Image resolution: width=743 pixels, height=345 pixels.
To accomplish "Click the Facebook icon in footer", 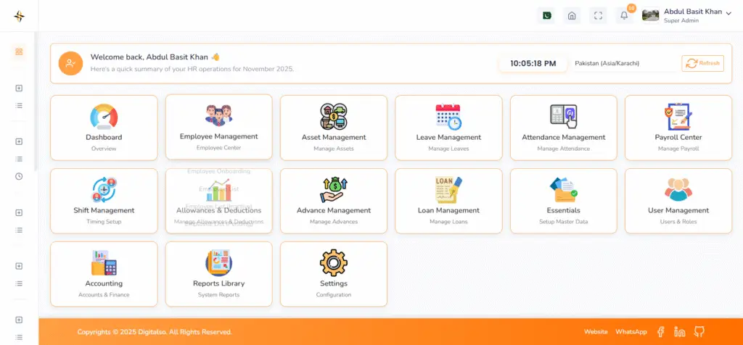I will click(x=661, y=332).
